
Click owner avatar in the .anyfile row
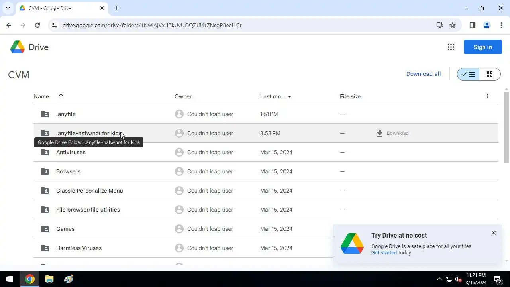click(179, 114)
